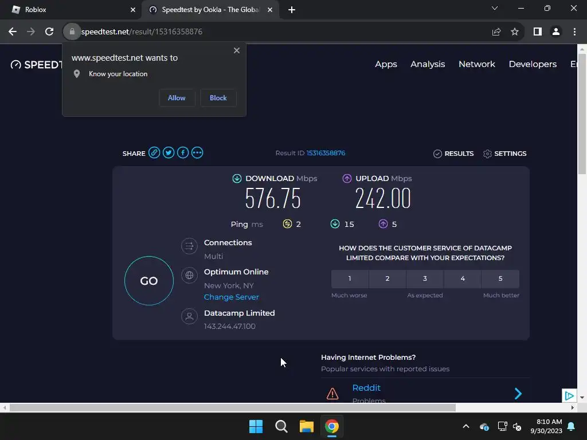
Task: Share result on Facebook icon
Action: (183, 152)
